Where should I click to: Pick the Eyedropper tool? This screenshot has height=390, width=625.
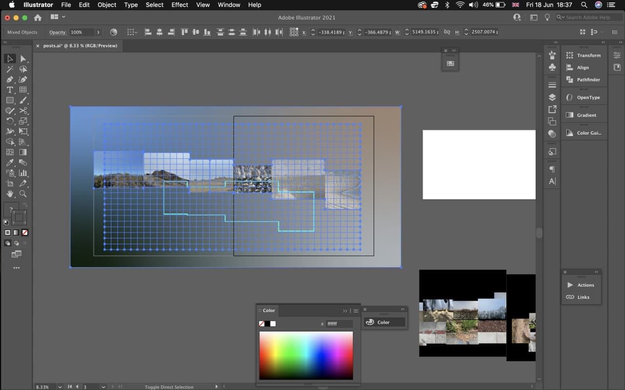(x=10, y=163)
